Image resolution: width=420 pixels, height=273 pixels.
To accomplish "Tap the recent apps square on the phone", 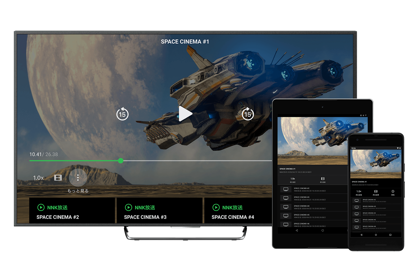I will coord(390,235).
